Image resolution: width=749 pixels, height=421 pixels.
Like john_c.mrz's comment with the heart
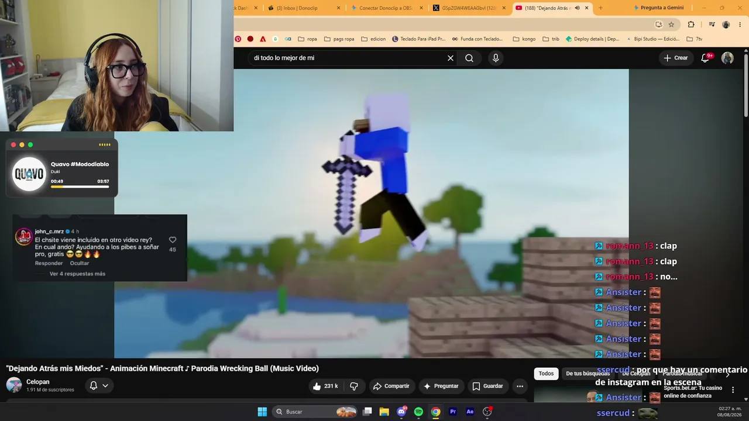pyautogui.click(x=173, y=240)
